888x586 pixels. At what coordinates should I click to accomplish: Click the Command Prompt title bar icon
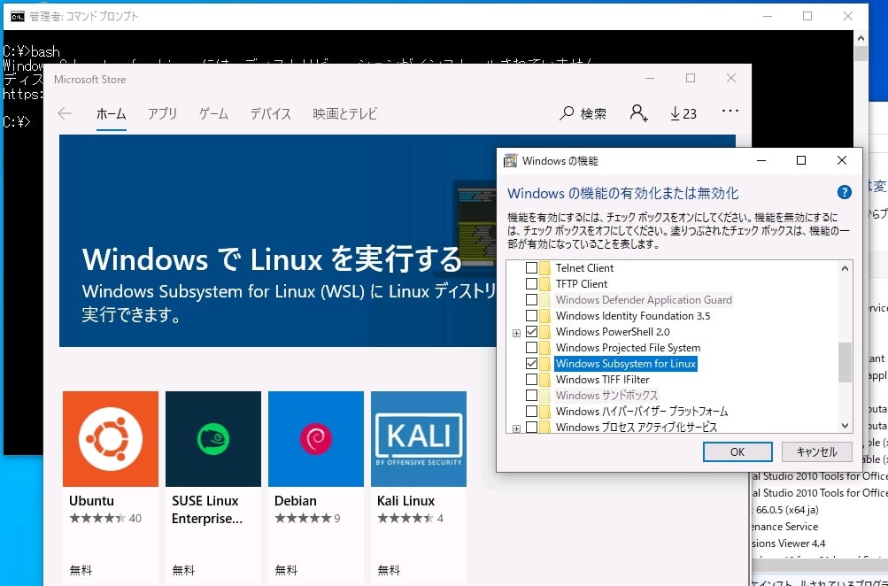(17, 17)
